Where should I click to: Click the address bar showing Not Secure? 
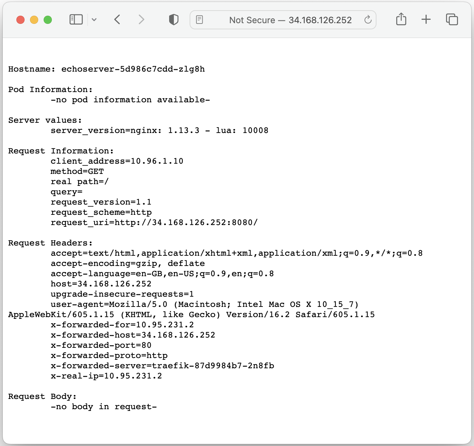(290, 20)
